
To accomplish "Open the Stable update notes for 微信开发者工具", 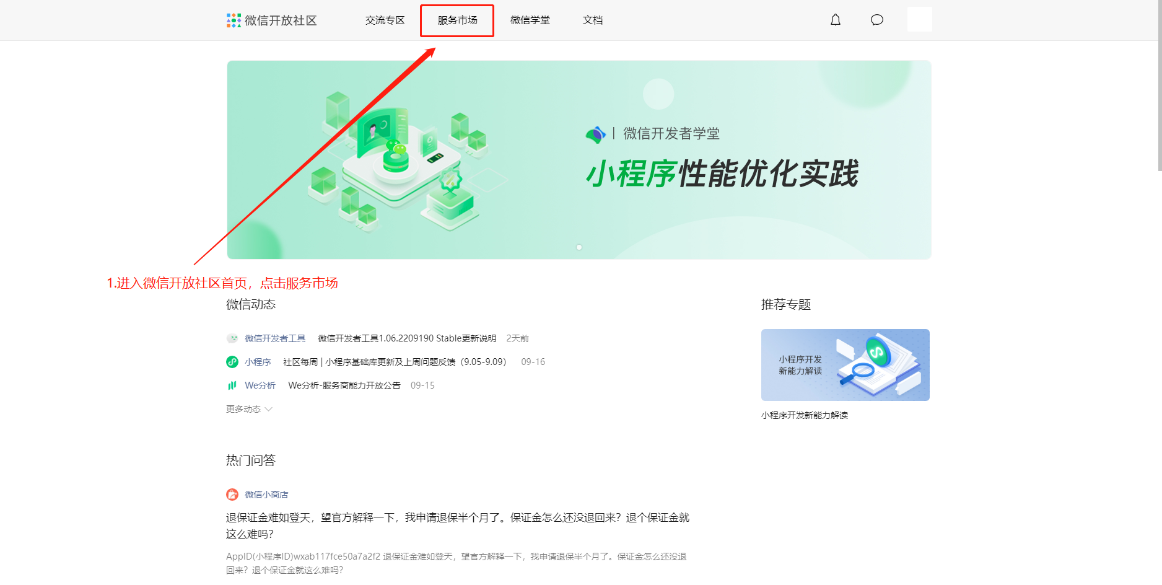I will [406, 338].
